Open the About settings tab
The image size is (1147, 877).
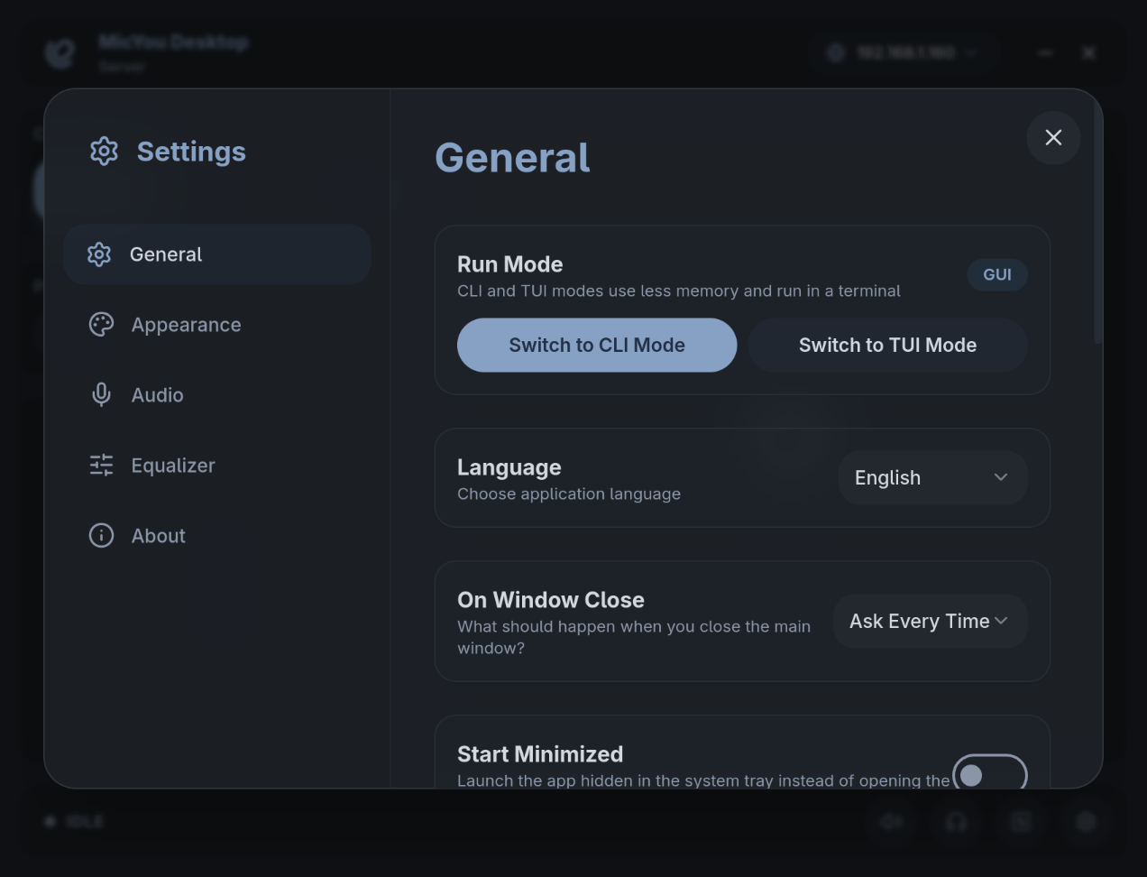tap(217, 536)
